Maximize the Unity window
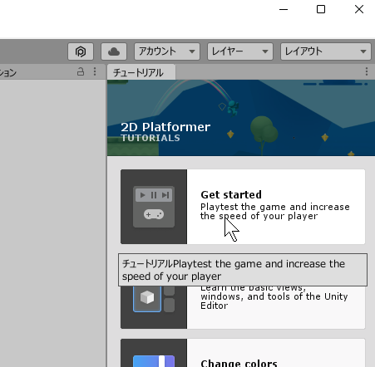Screen dimensions: 375x367 (x=321, y=9)
